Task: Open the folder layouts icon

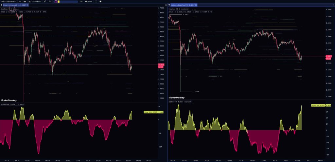Action: (x=49, y=2)
